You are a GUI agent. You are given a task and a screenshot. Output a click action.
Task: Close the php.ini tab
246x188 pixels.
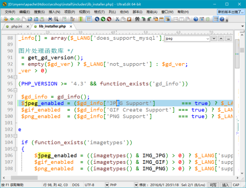(28, 26)
